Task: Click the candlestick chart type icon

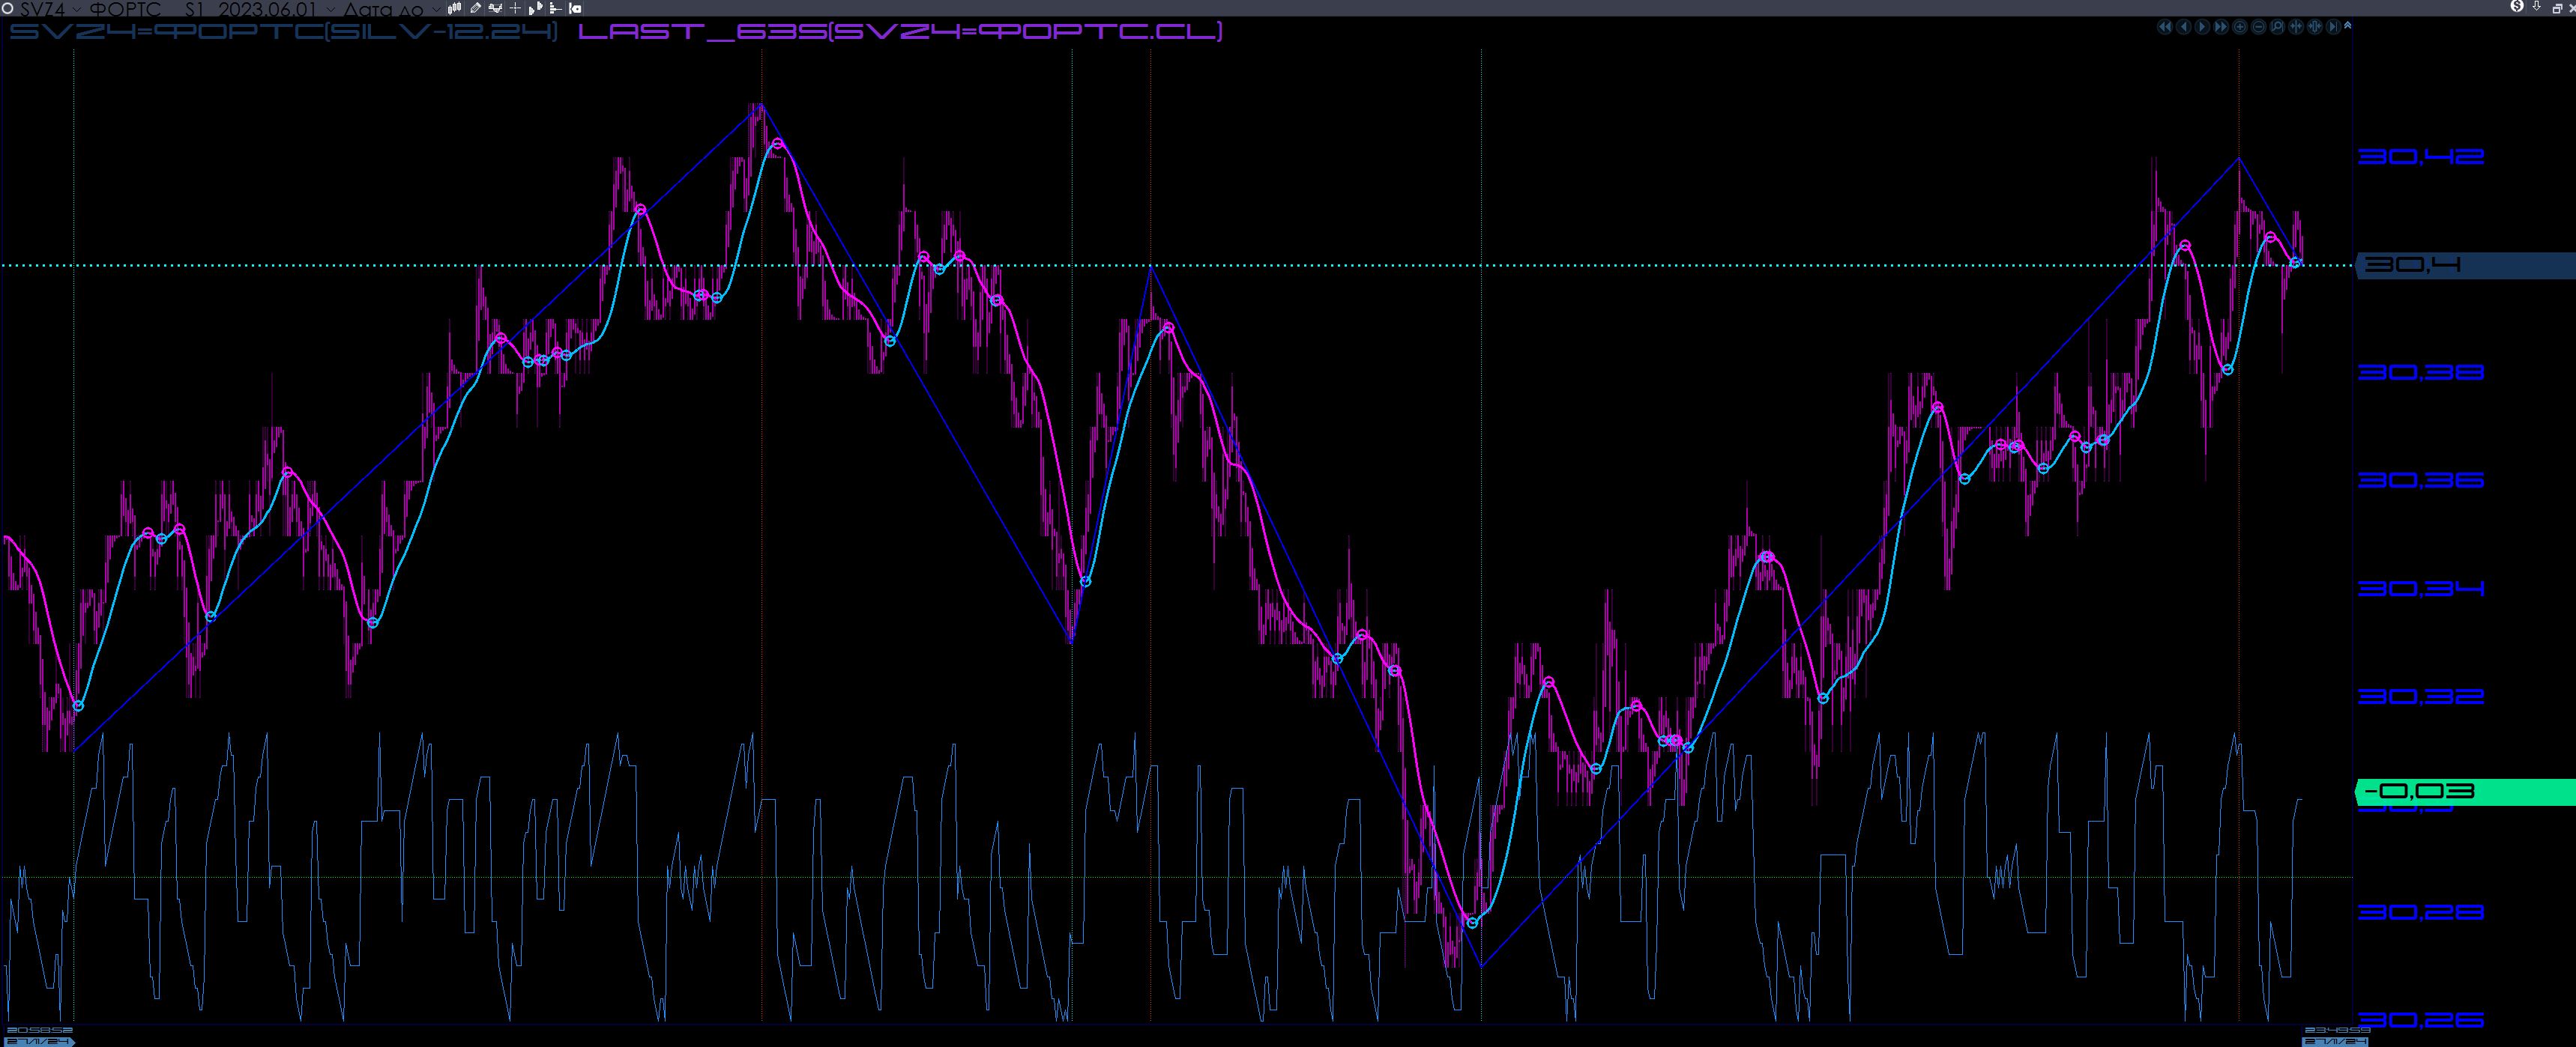Action: pos(454,8)
